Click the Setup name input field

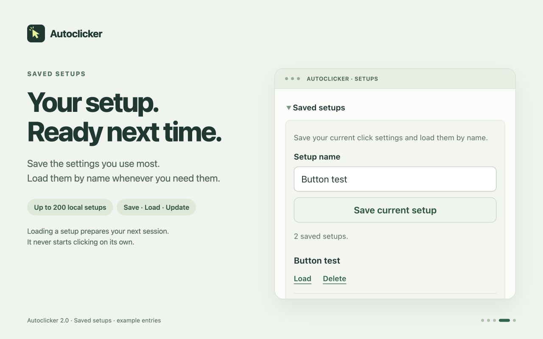[395, 179]
